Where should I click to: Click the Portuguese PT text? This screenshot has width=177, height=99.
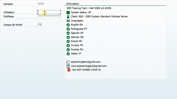(x=79, y=29)
